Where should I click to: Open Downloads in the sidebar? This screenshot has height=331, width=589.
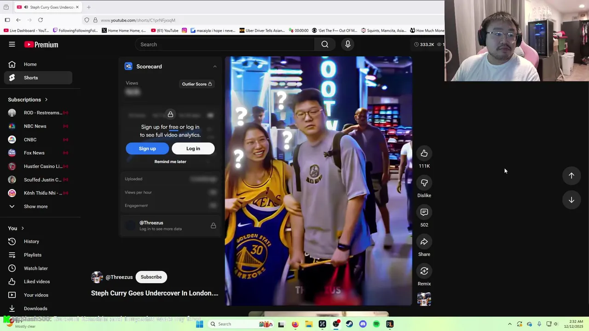coord(38,308)
